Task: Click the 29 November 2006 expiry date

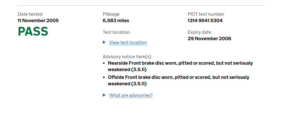Action: (209, 39)
